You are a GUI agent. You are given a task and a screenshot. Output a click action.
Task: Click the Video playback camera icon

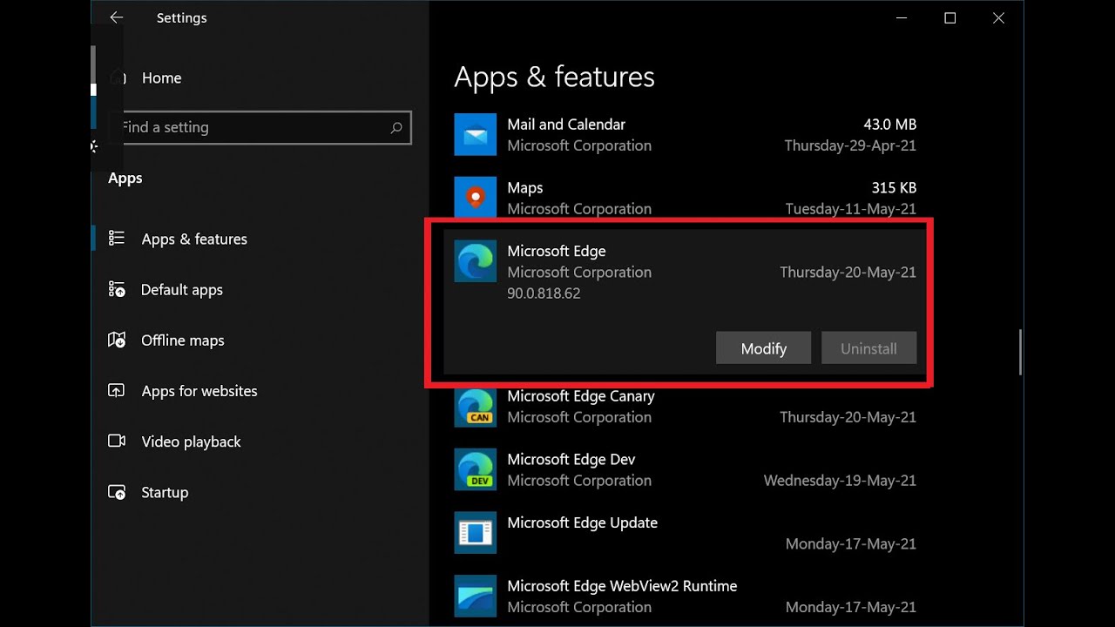point(117,442)
